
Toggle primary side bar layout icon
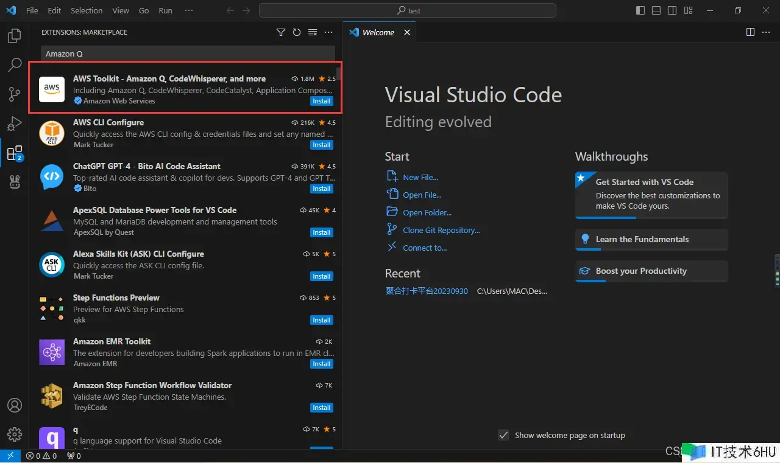(x=640, y=10)
